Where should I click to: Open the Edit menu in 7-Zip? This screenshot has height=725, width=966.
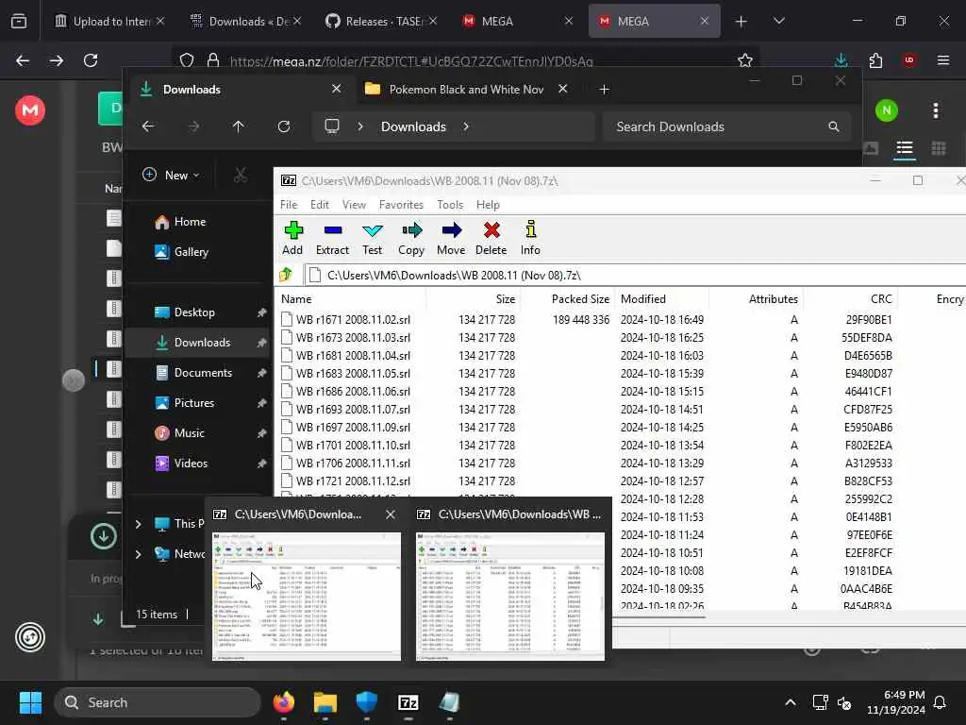coord(319,205)
